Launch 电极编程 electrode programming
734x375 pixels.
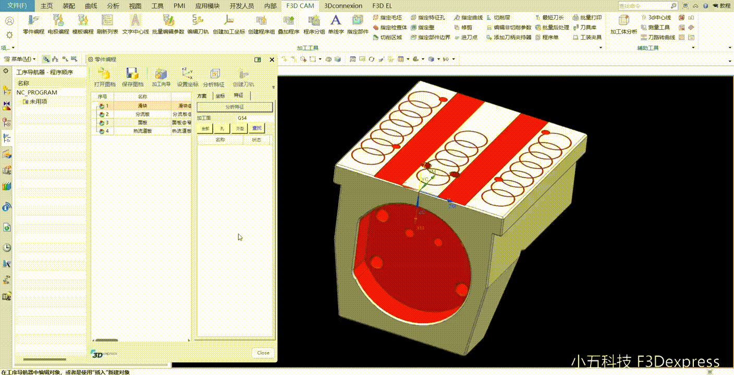coord(58,24)
